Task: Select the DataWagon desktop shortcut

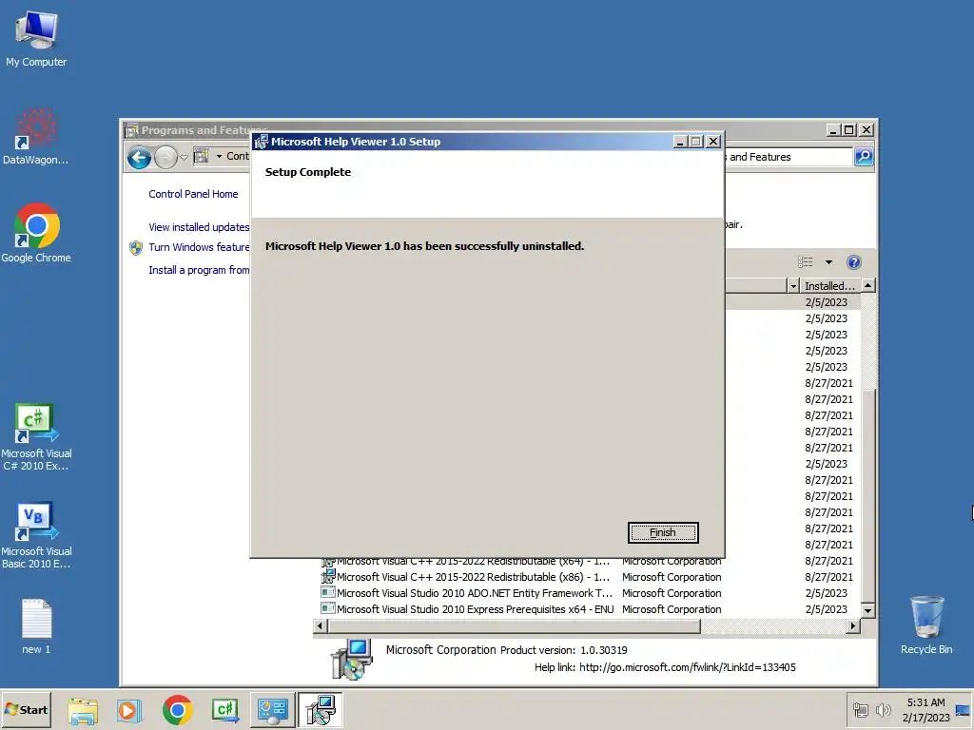Action: pos(36,137)
